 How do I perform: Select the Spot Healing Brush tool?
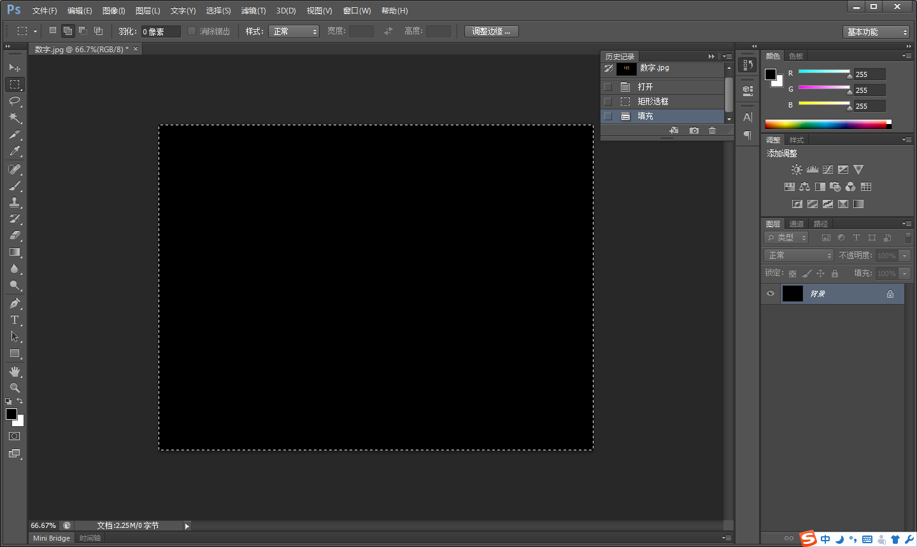(x=15, y=169)
